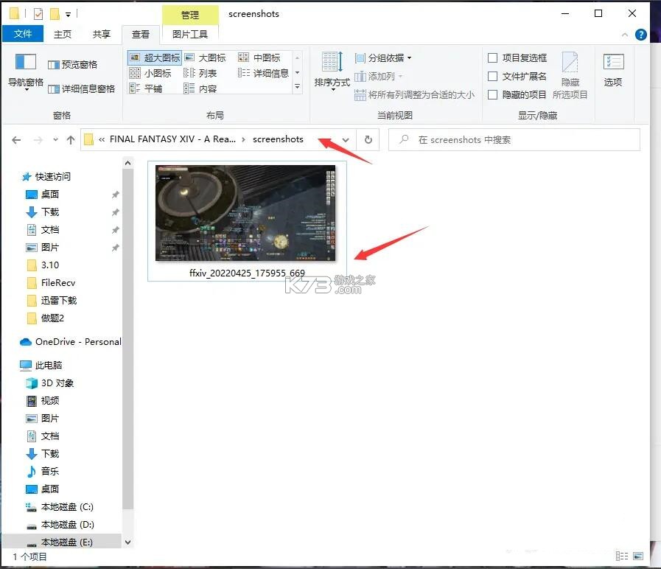Click the Manage (管理) contextual tab

pos(190,15)
